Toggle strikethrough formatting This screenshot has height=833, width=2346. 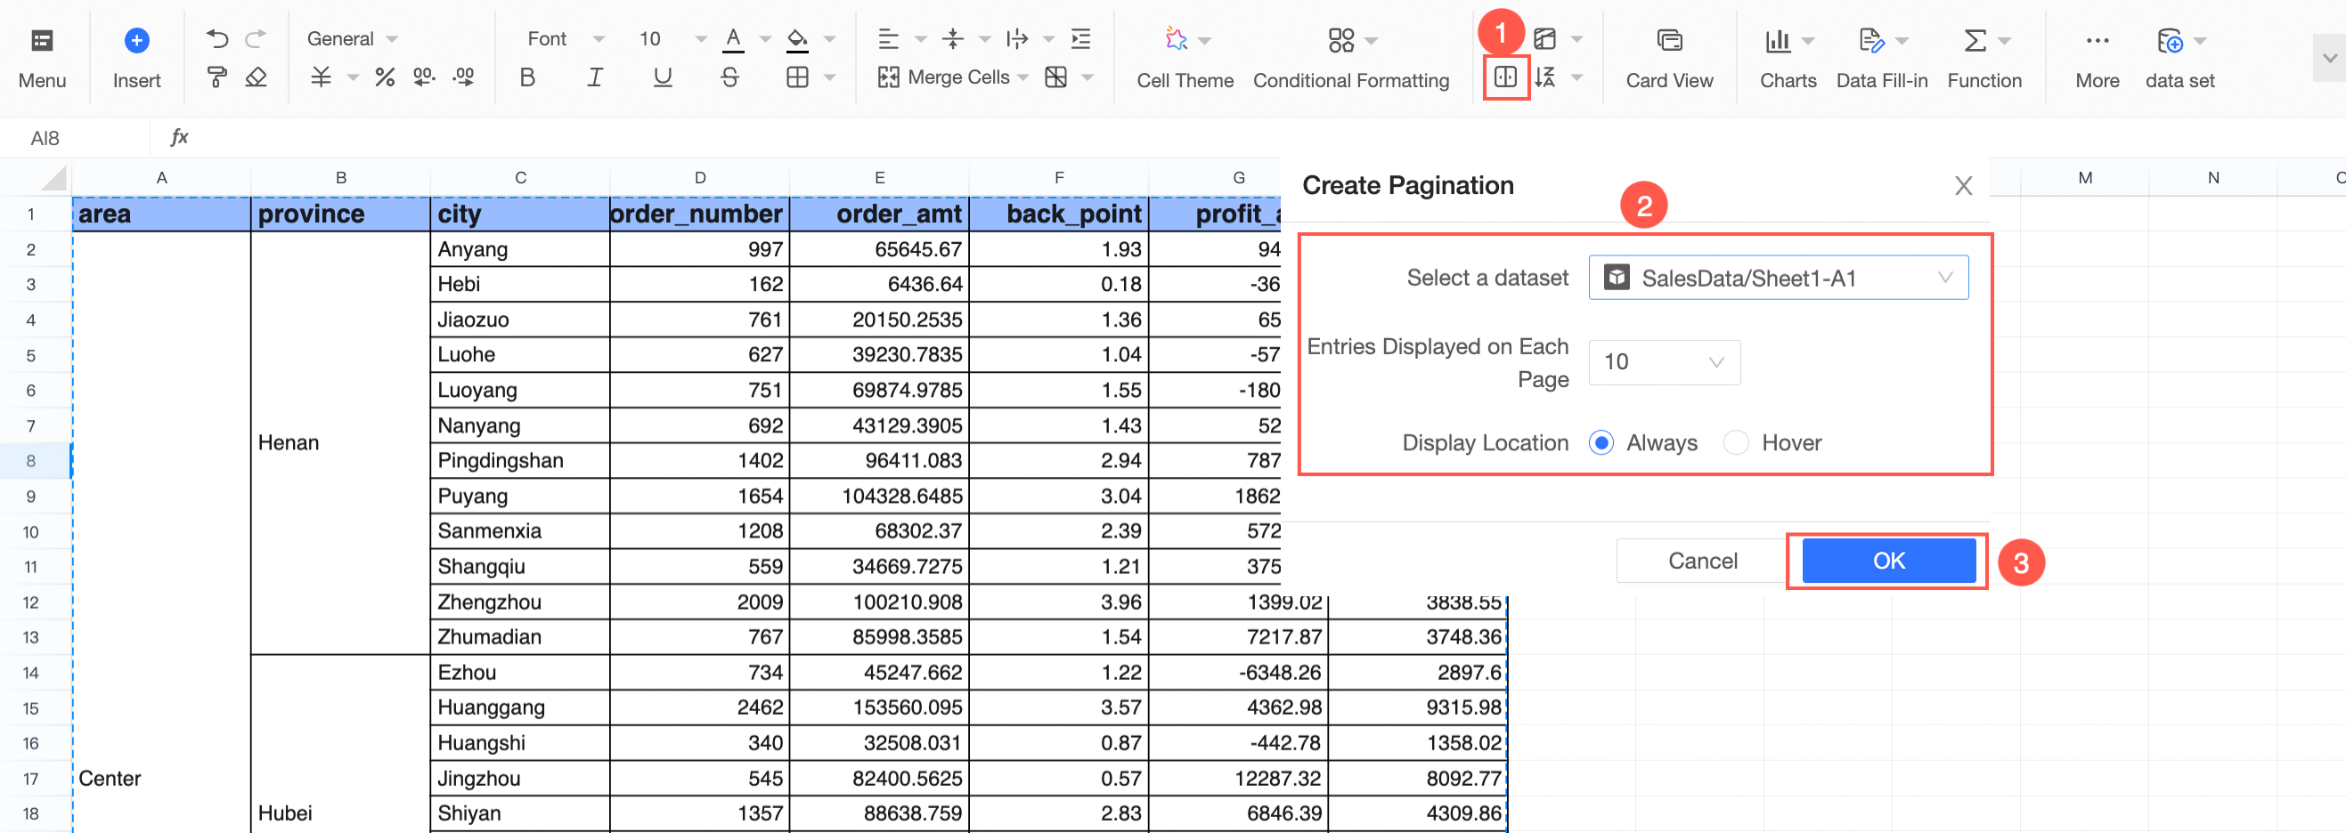pos(729,77)
